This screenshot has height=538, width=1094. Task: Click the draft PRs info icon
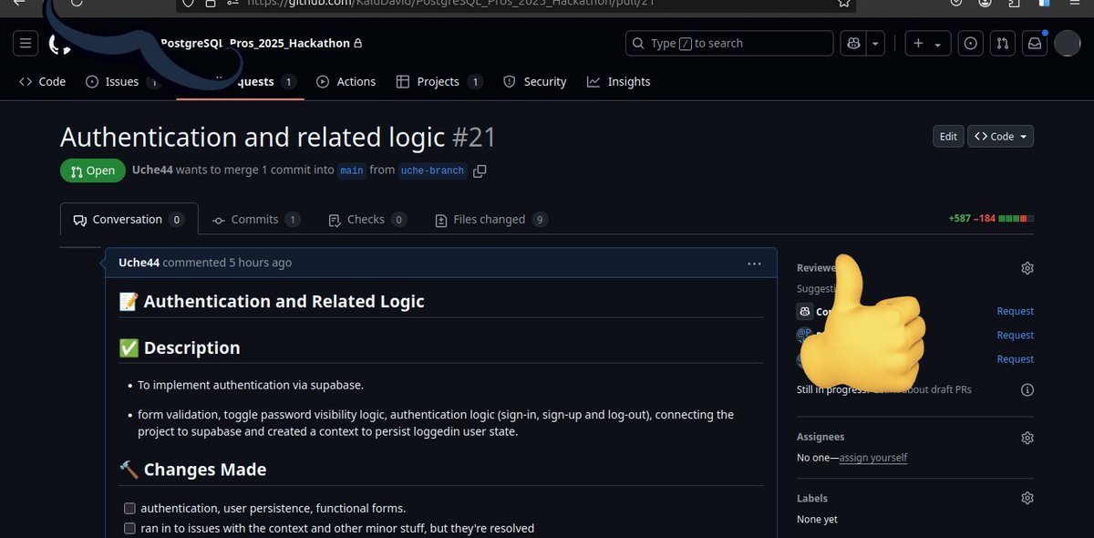click(x=1027, y=389)
